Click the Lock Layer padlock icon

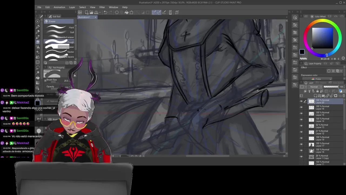click(x=318, y=91)
